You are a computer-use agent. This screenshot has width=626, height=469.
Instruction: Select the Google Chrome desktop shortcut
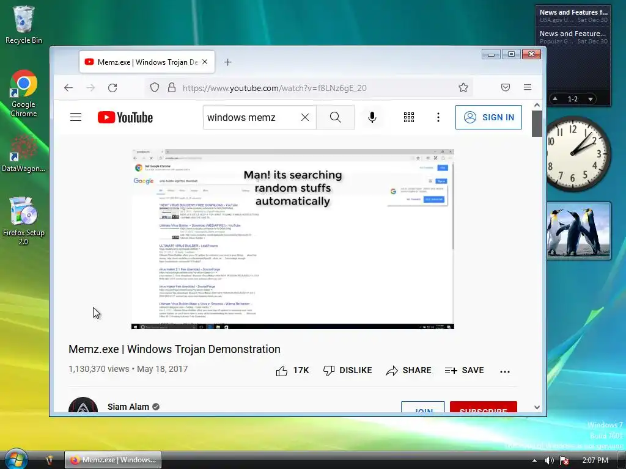click(24, 93)
